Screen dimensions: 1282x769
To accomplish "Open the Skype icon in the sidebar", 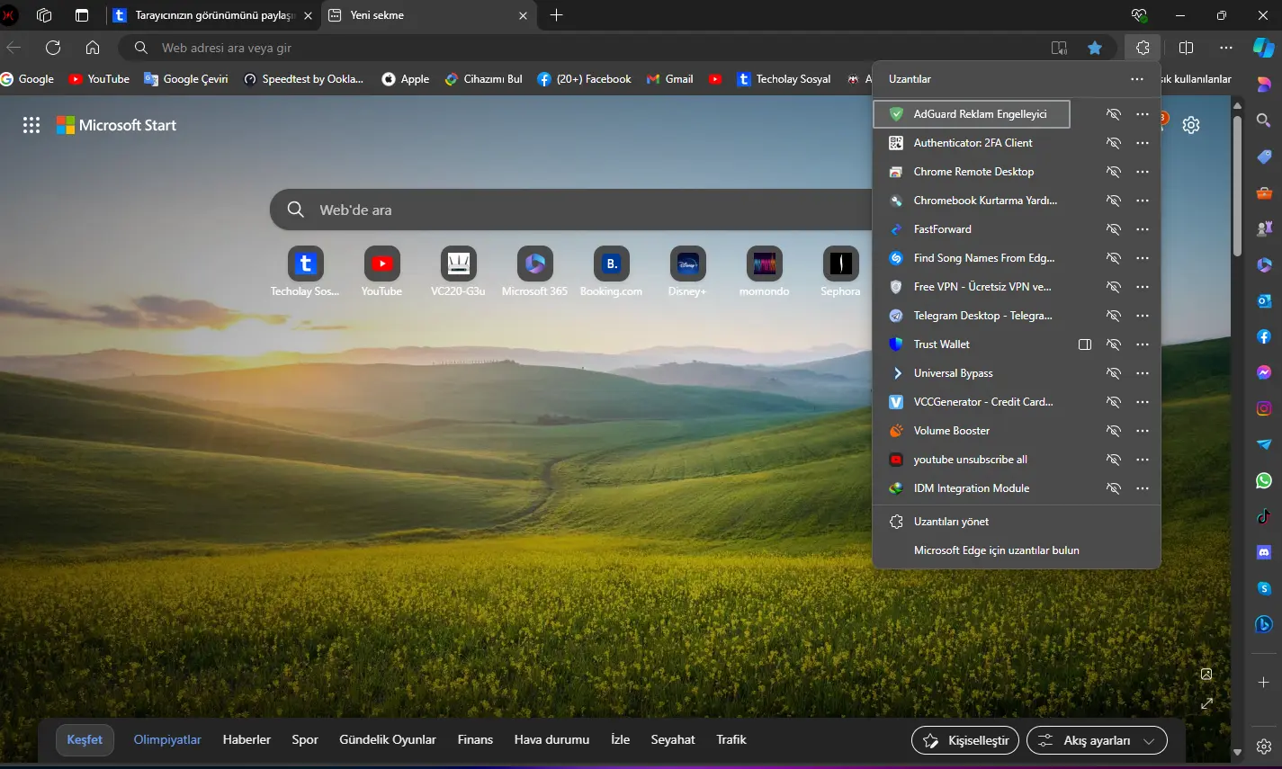I will [1264, 588].
